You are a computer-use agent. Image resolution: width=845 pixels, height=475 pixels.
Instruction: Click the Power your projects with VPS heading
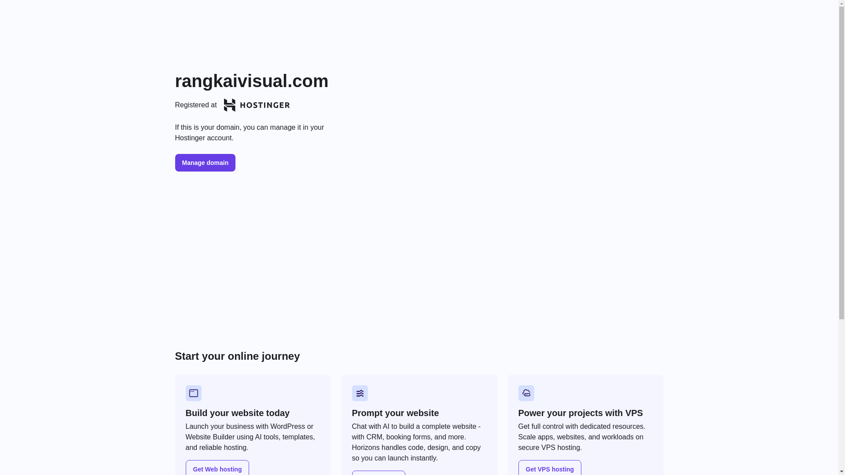click(580, 413)
